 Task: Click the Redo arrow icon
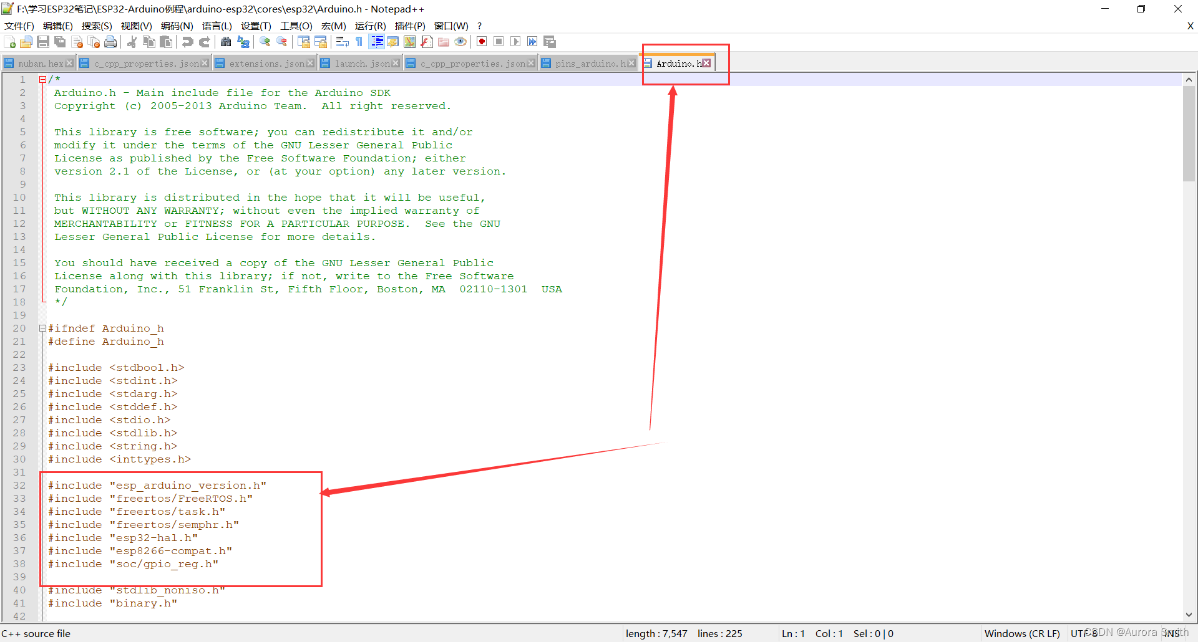coord(204,42)
